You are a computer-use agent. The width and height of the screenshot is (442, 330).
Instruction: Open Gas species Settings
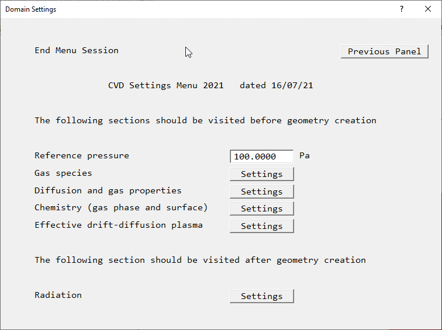[x=261, y=174]
